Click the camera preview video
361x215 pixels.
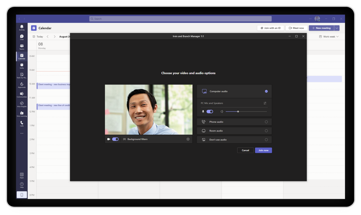pos(149,109)
